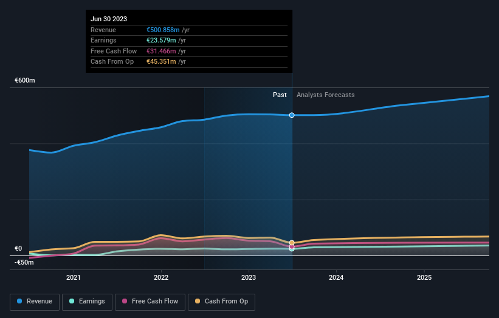Click the -€50m y-axis label

(x=24, y=262)
